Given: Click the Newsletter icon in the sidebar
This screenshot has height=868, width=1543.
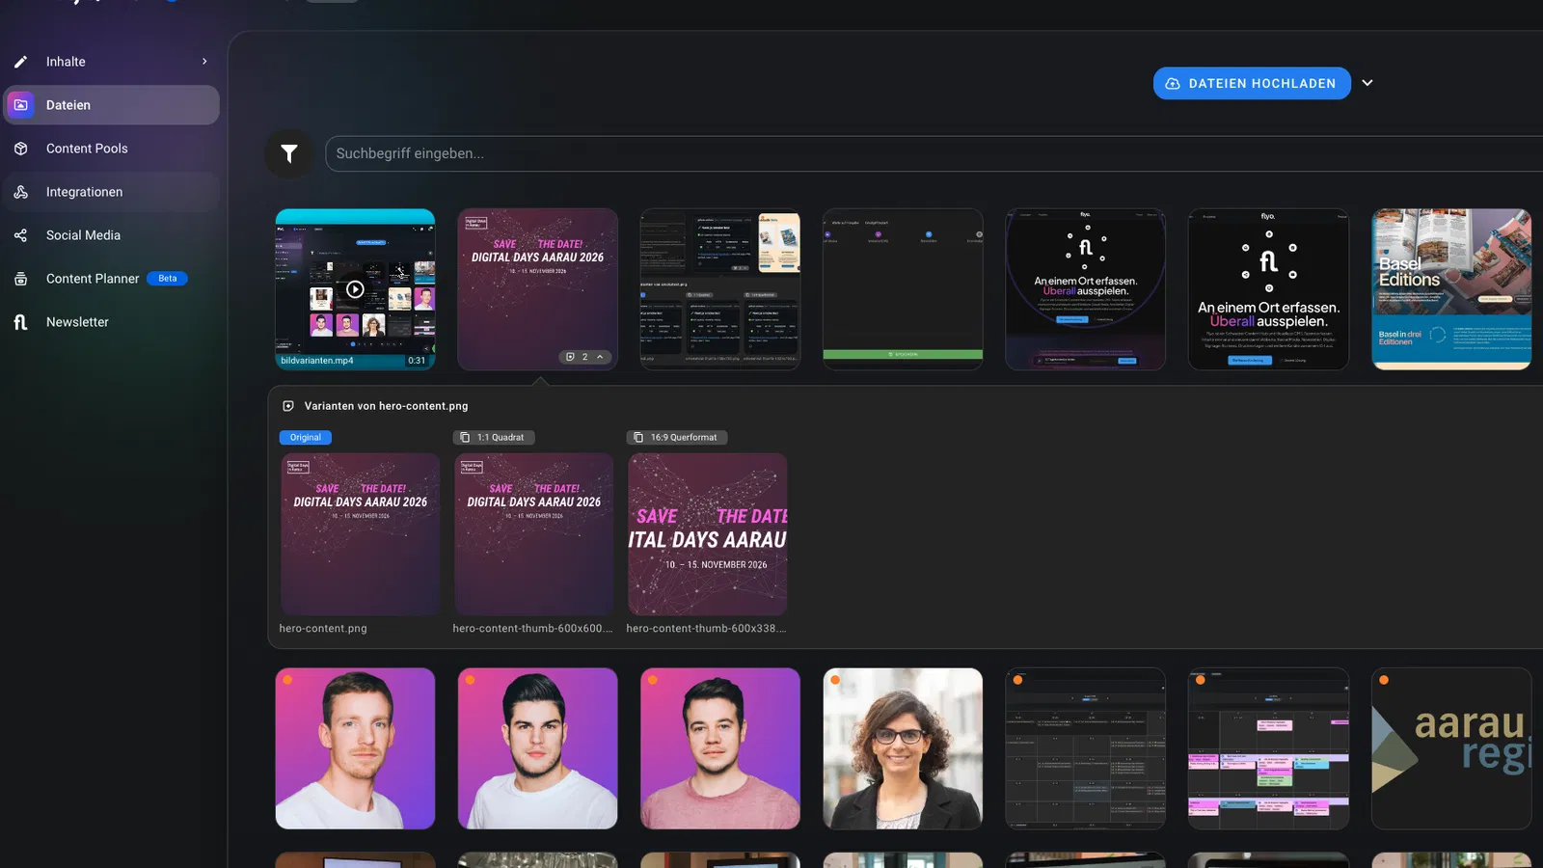Looking at the screenshot, I should (x=20, y=322).
